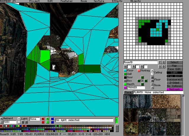Click the magenta Refresh button
The height and width of the screenshot is (136, 189).
175,89
